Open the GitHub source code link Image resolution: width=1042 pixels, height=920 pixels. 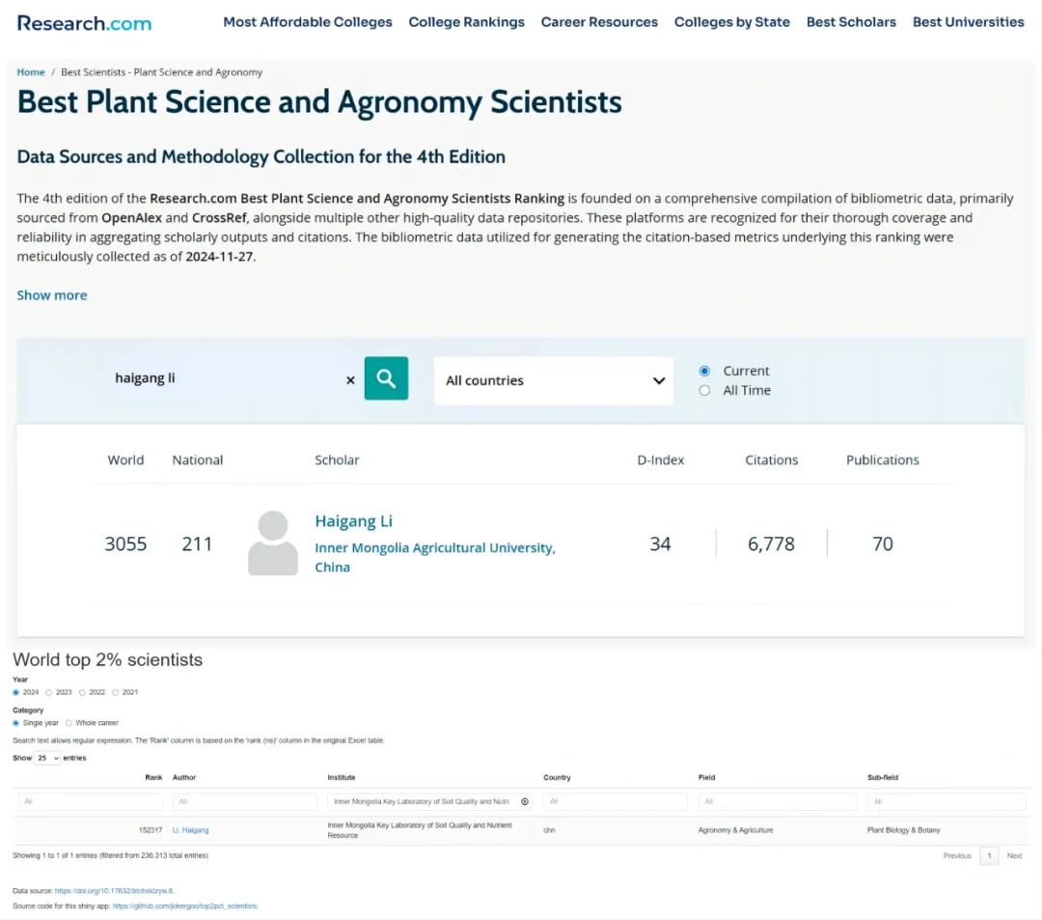185,906
